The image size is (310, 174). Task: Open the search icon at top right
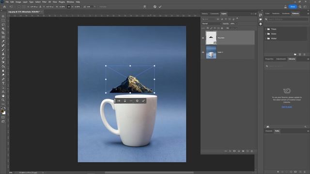[300, 7]
